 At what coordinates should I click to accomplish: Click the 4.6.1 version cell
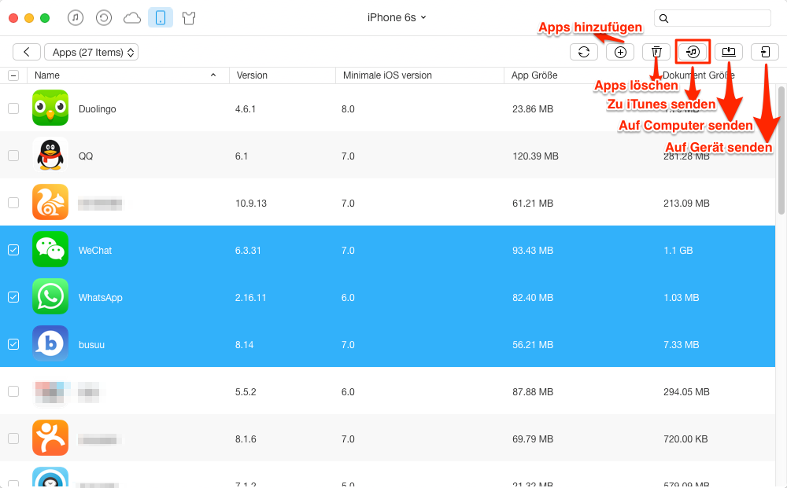point(246,108)
